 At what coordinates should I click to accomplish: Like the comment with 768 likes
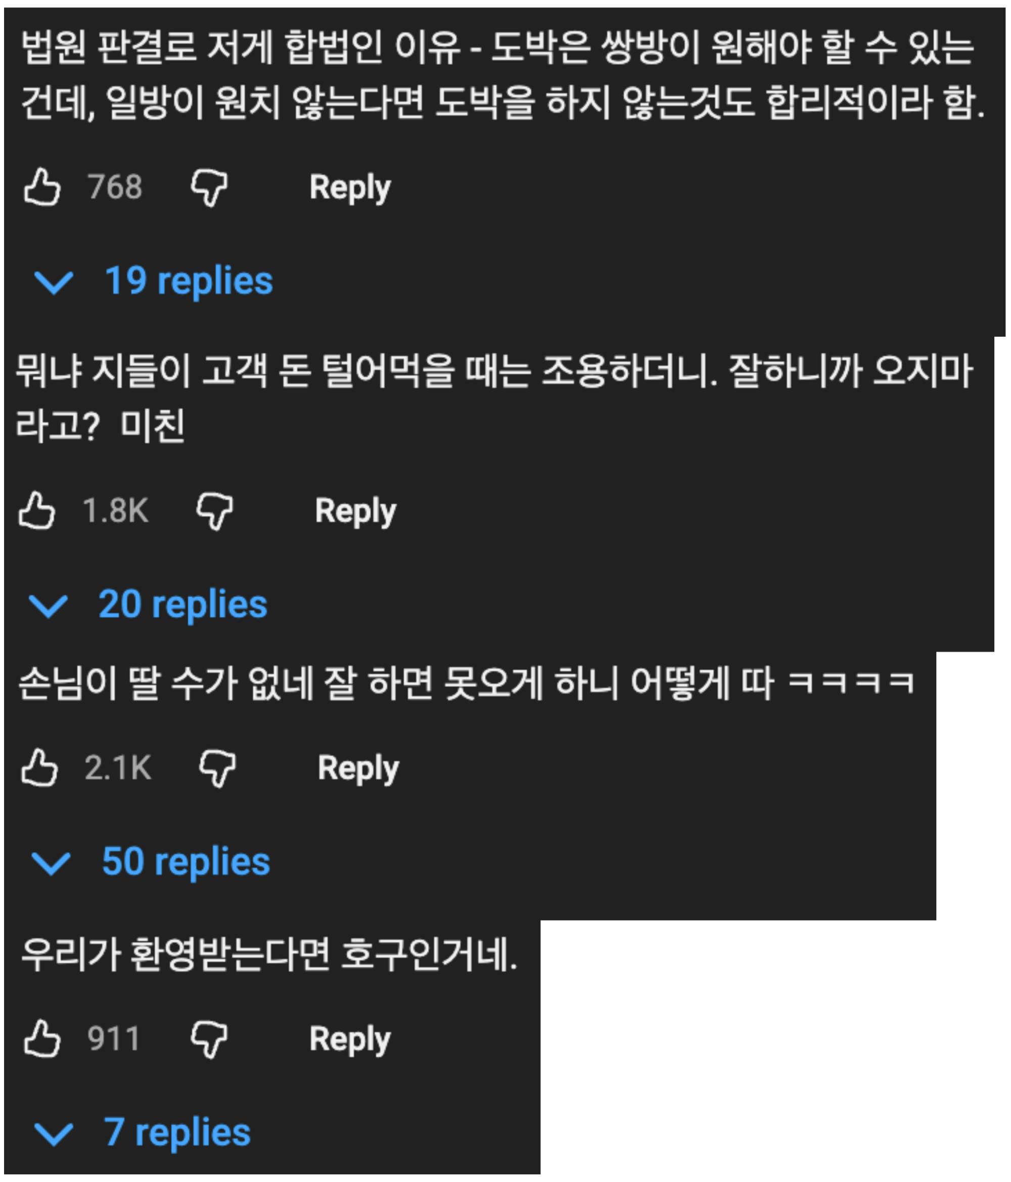pyautogui.click(x=41, y=187)
